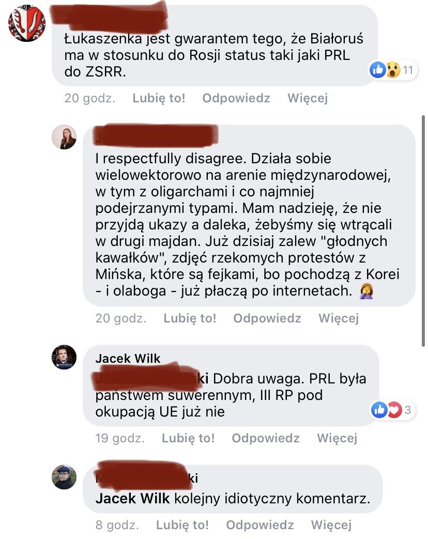The height and width of the screenshot is (539, 428).
Task: Click the like and heart reactions on Jacek Wilk's comment
Action: (x=392, y=410)
